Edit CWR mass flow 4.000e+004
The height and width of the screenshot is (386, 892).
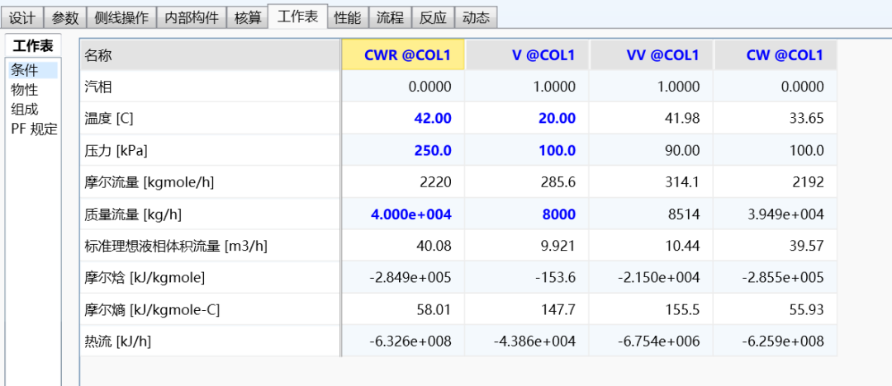pos(403,214)
